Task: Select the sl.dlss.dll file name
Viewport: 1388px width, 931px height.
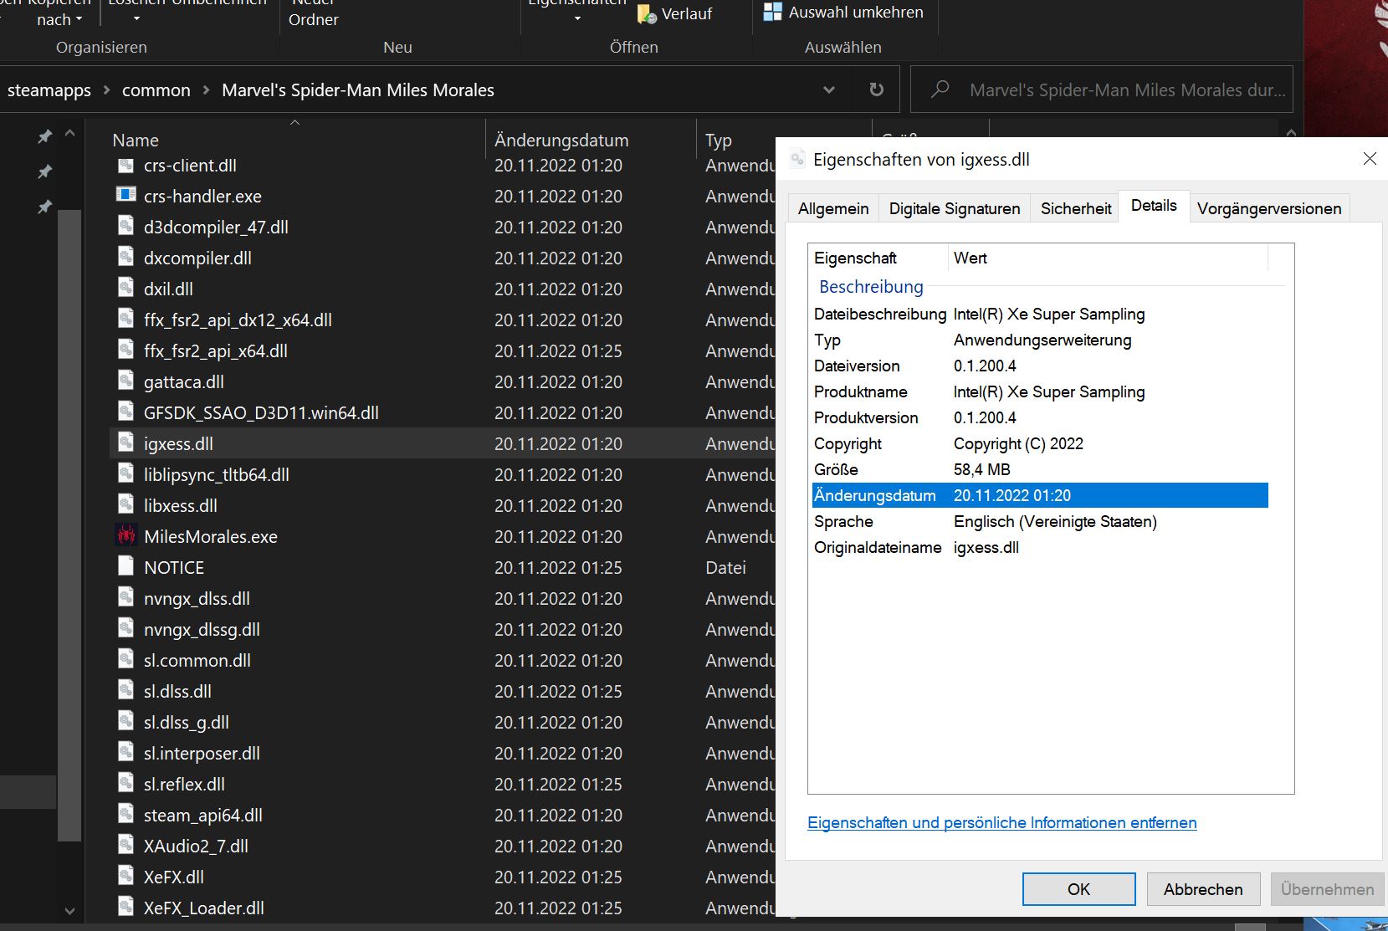Action: click(177, 691)
